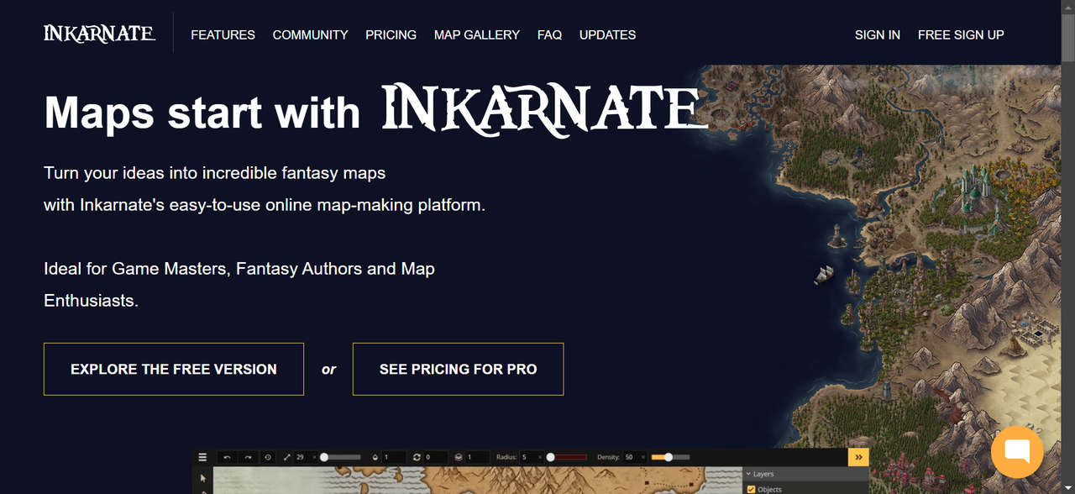Collapse the Layers panel section

(x=749, y=475)
